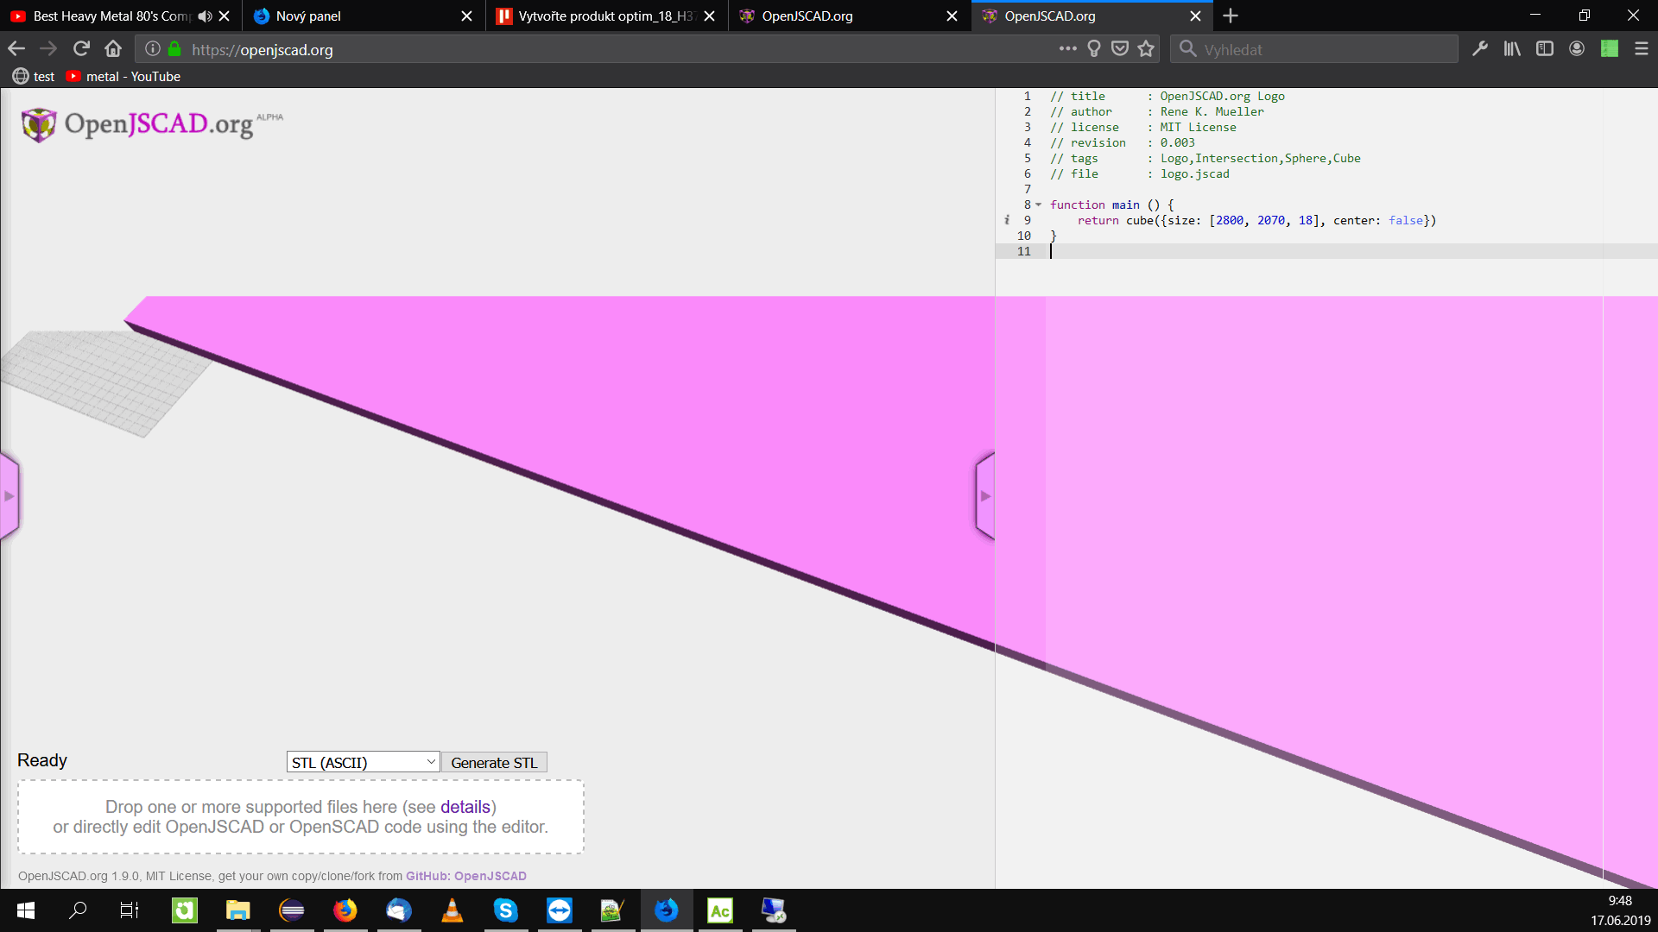Open the Firefox account profile icon

[x=1577, y=49]
